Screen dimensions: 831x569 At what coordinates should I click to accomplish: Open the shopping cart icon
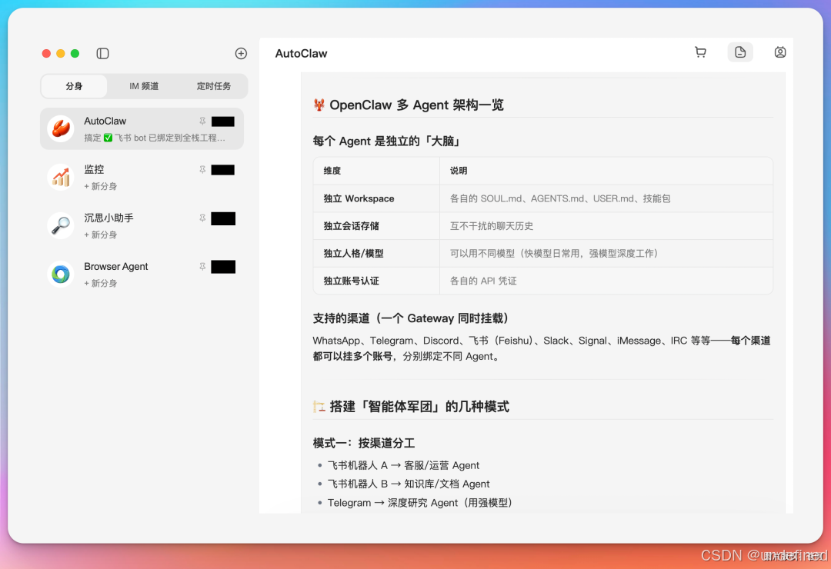(x=701, y=52)
